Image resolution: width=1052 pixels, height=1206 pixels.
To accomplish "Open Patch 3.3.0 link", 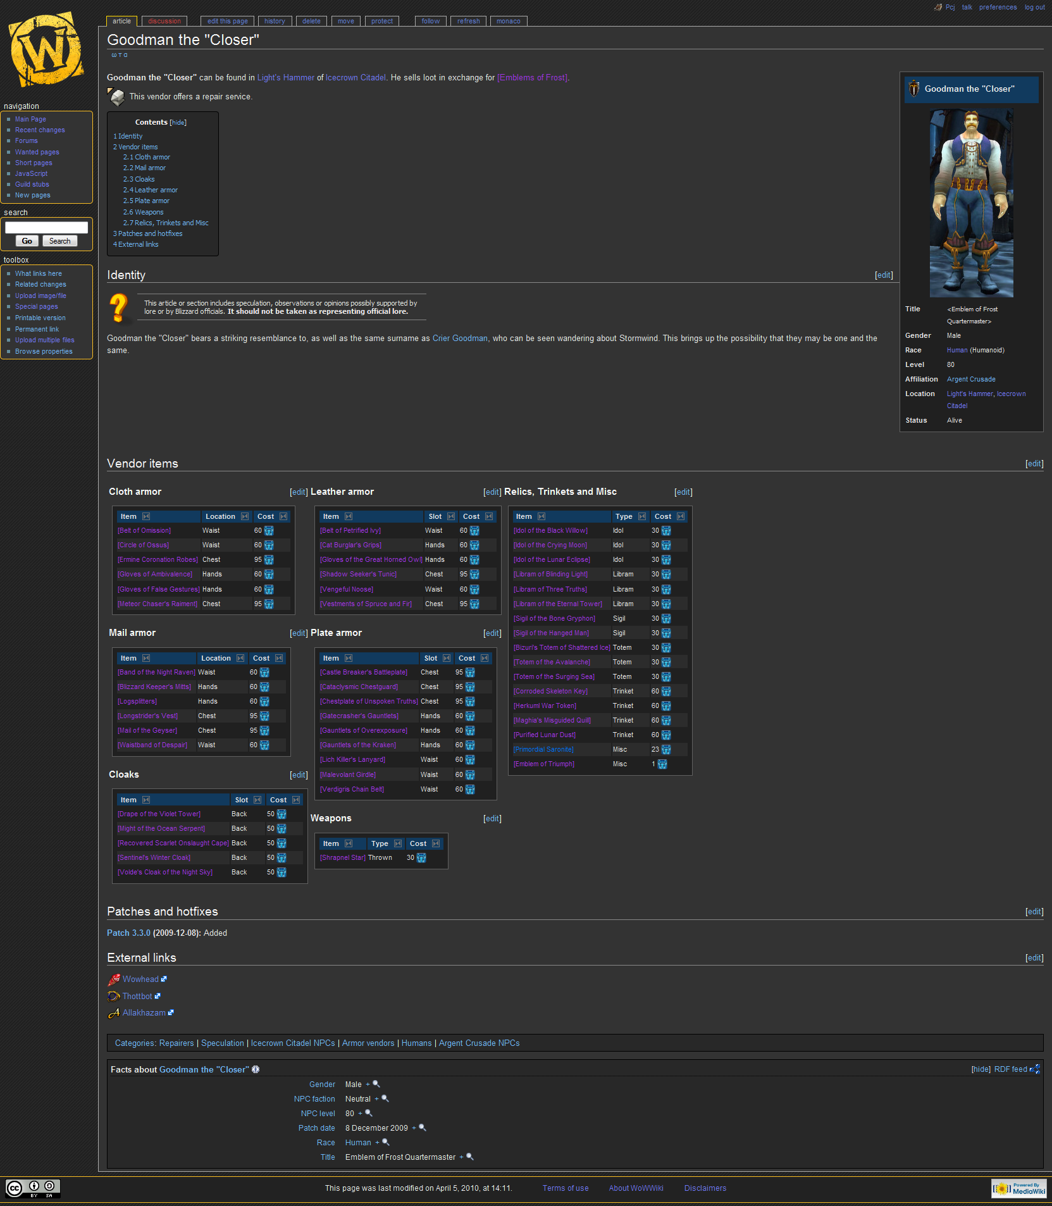I will 129,933.
